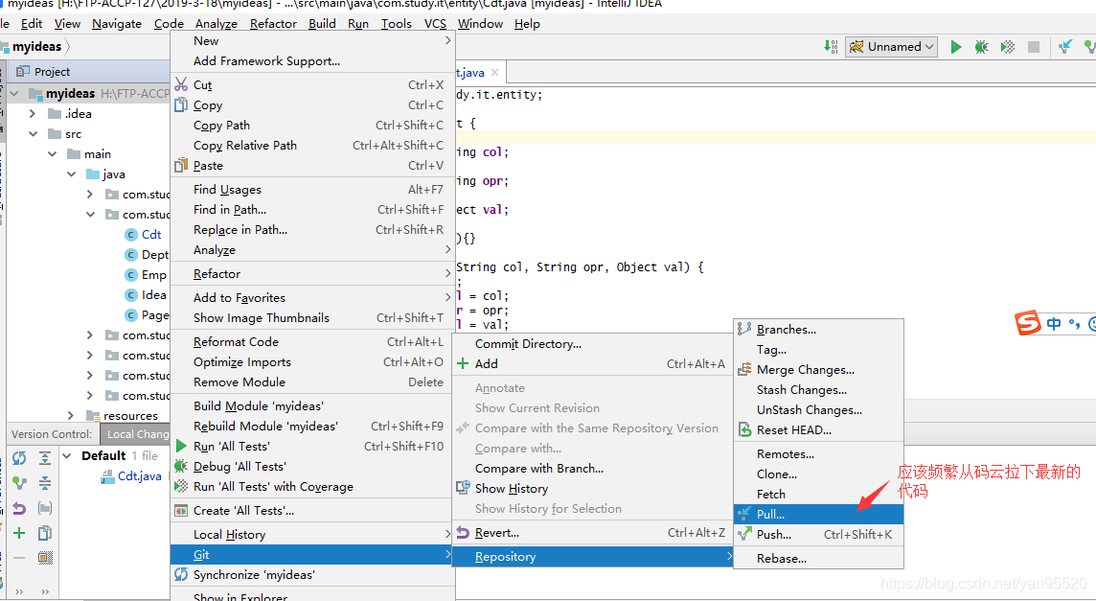
Task: Click Run with Coverage toolbar icon
Action: coord(1007,47)
